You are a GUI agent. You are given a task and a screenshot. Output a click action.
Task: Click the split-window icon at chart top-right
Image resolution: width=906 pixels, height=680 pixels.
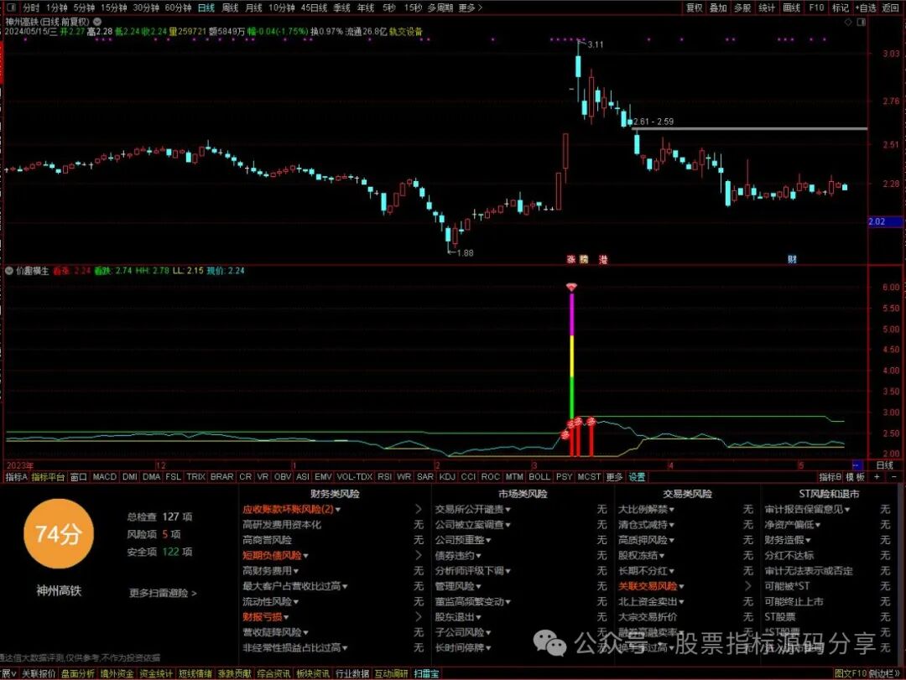click(861, 22)
